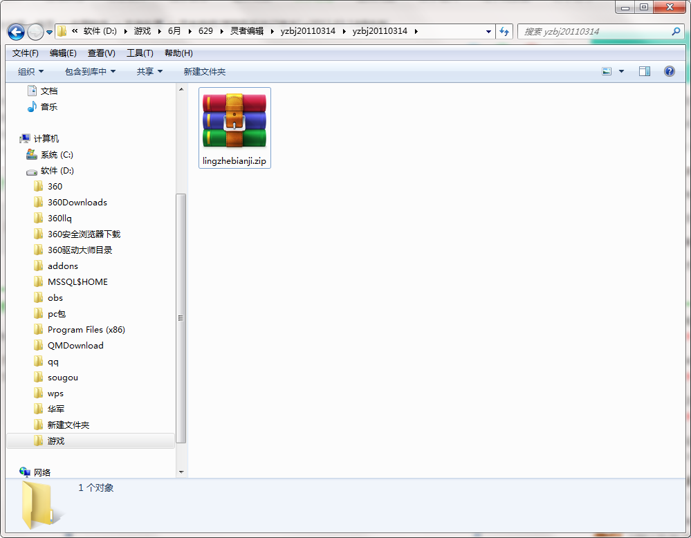The width and height of the screenshot is (691, 538).
Task: Click 灵者编辑 in the address path
Action: tap(247, 31)
